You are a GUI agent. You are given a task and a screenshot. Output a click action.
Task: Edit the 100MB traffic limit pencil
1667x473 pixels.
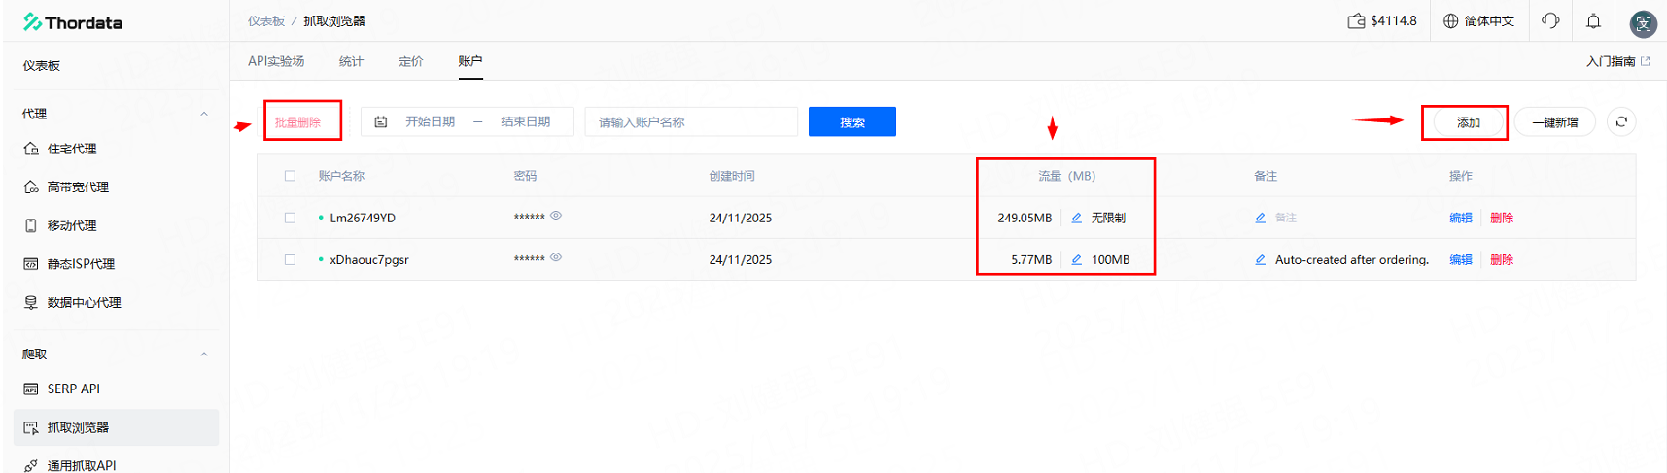1076,260
